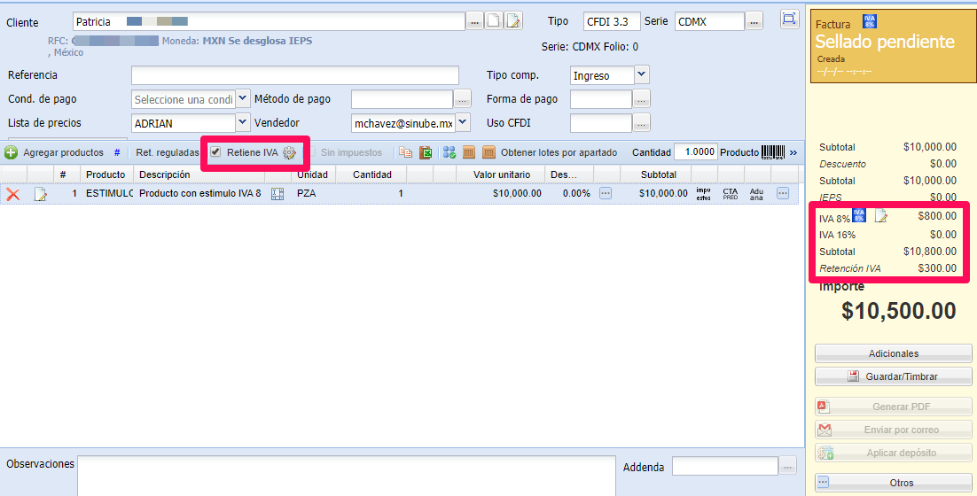Click the Otros button
This screenshot has width=977, height=496.
[893, 483]
